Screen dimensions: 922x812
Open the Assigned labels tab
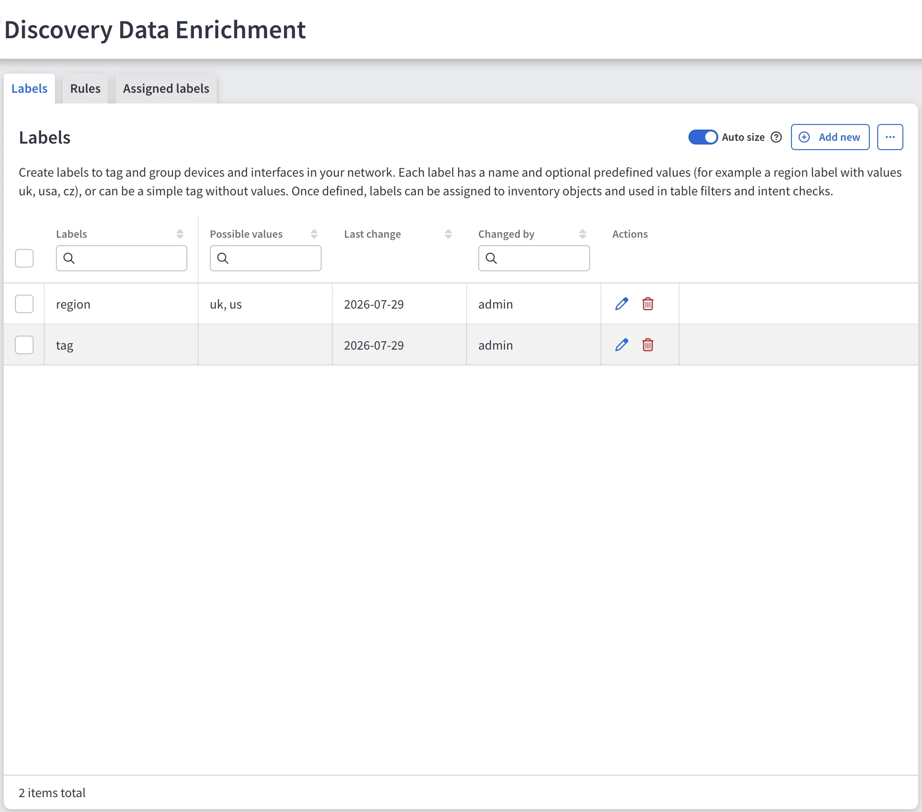(166, 89)
